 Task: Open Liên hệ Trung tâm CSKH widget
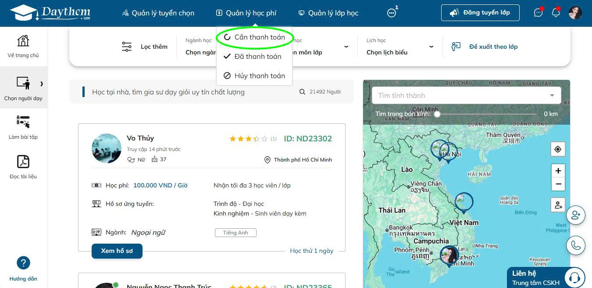[x=546, y=277]
